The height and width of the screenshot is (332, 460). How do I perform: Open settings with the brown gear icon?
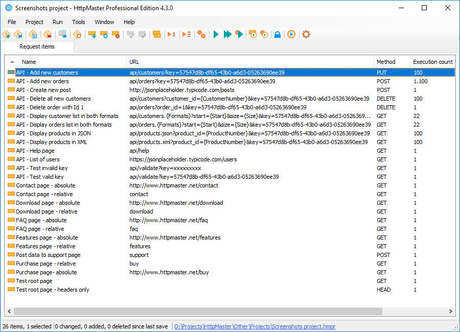click(306, 34)
